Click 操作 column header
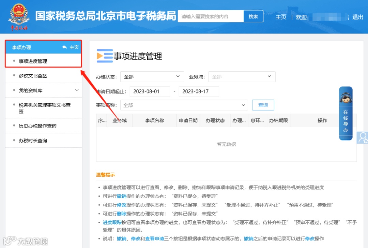This screenshot has height=248, width=368. pos(322,121)
